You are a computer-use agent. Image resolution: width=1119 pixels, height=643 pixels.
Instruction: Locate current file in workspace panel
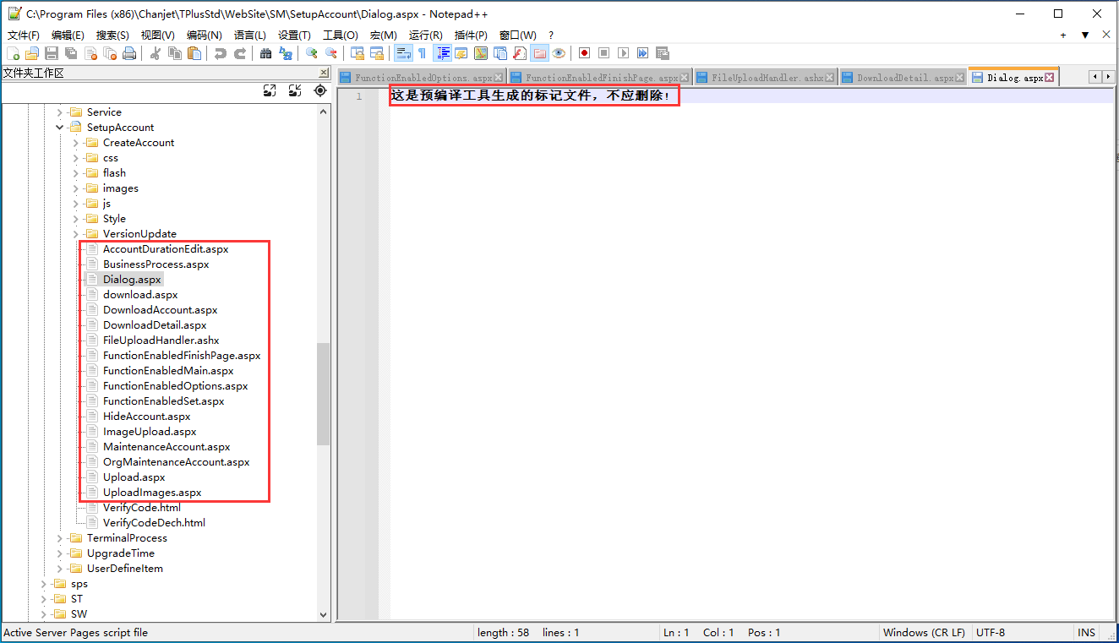point(320,90)
